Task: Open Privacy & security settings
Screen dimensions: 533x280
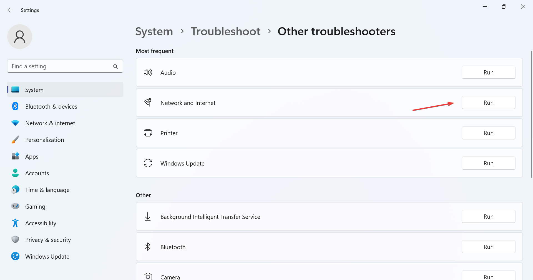Action: [65, 240]
